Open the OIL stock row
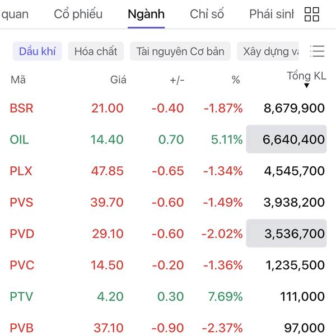 tap(20, 139)
